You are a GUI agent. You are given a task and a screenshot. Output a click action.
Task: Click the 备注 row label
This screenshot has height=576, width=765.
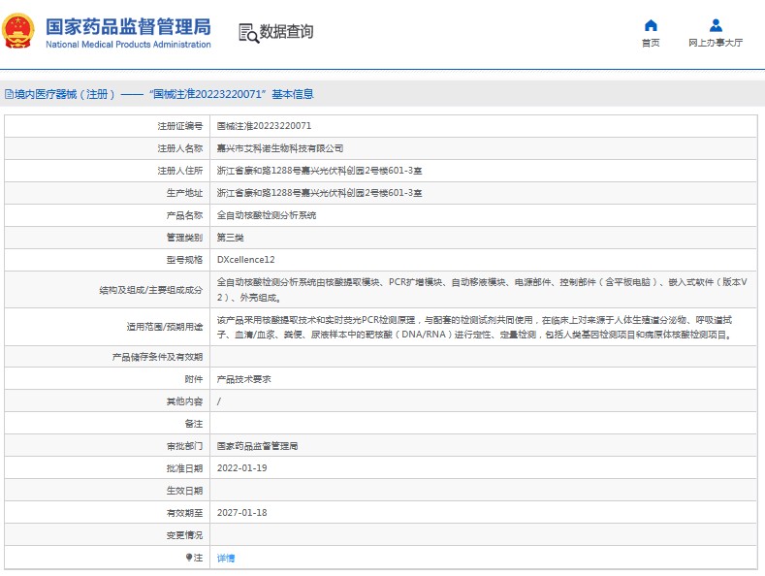coord(194,424)
